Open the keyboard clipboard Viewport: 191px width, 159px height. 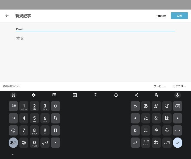(x=95, y=95)
